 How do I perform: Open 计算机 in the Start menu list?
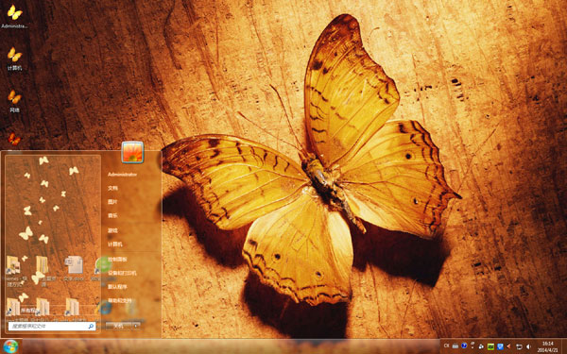(x=115, y=244)
